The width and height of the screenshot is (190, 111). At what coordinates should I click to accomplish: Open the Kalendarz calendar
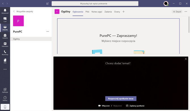coord(5,44)
